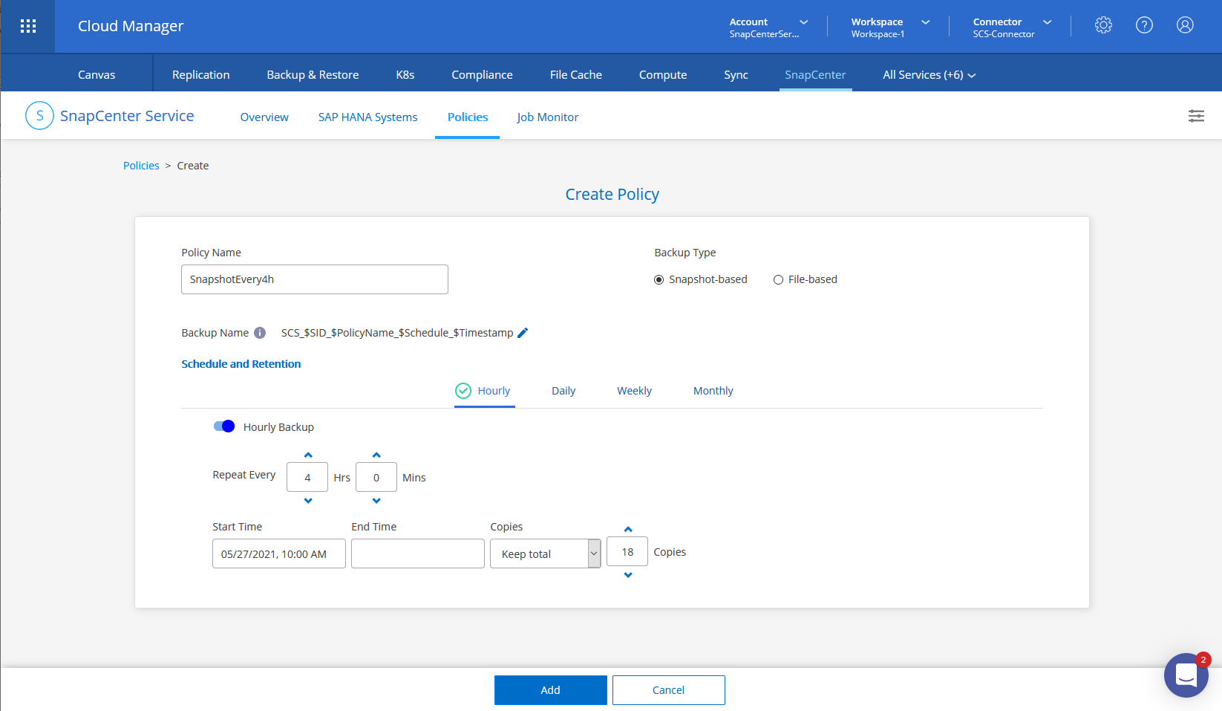Click the End Time input field
The height and width of the screenshot is (711, 1222).
[x=417, y=553]
